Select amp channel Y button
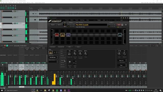 pyautogui.click(x=57, y=52)
